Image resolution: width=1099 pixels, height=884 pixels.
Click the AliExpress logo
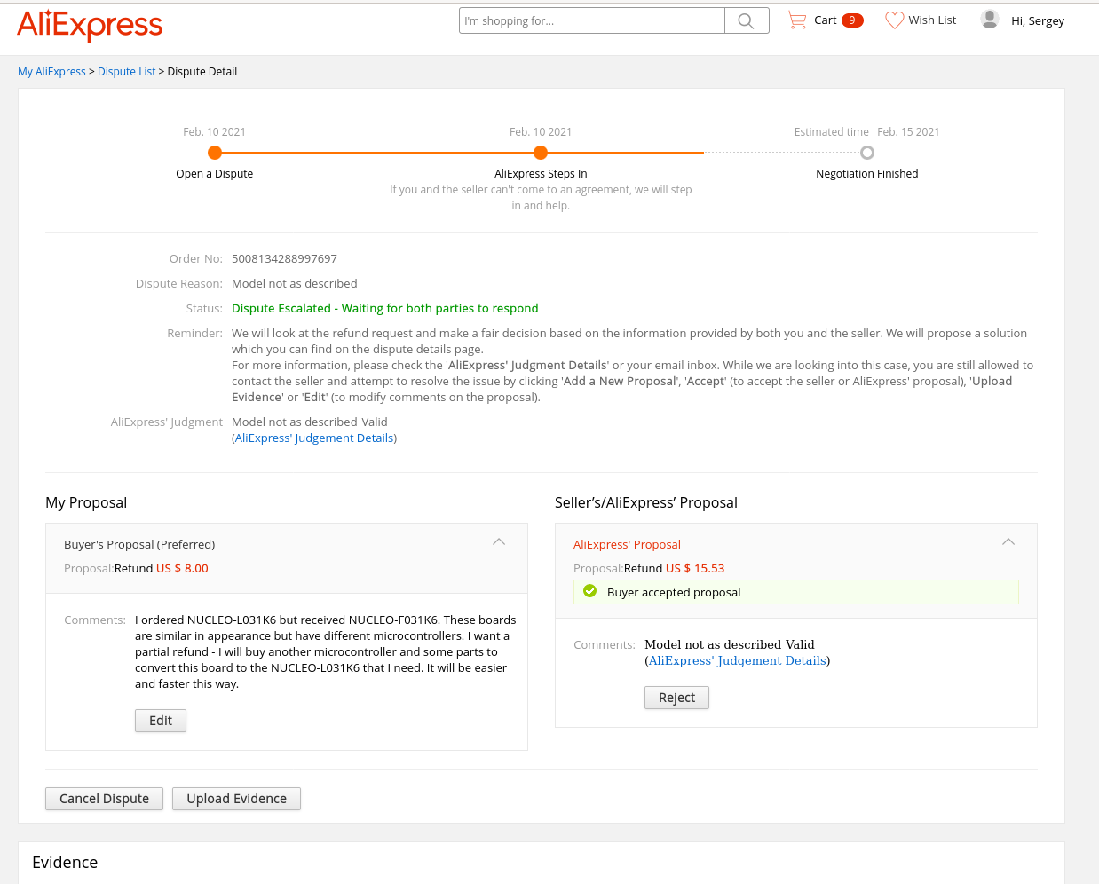pyautogui.click(x=90, y=24)
